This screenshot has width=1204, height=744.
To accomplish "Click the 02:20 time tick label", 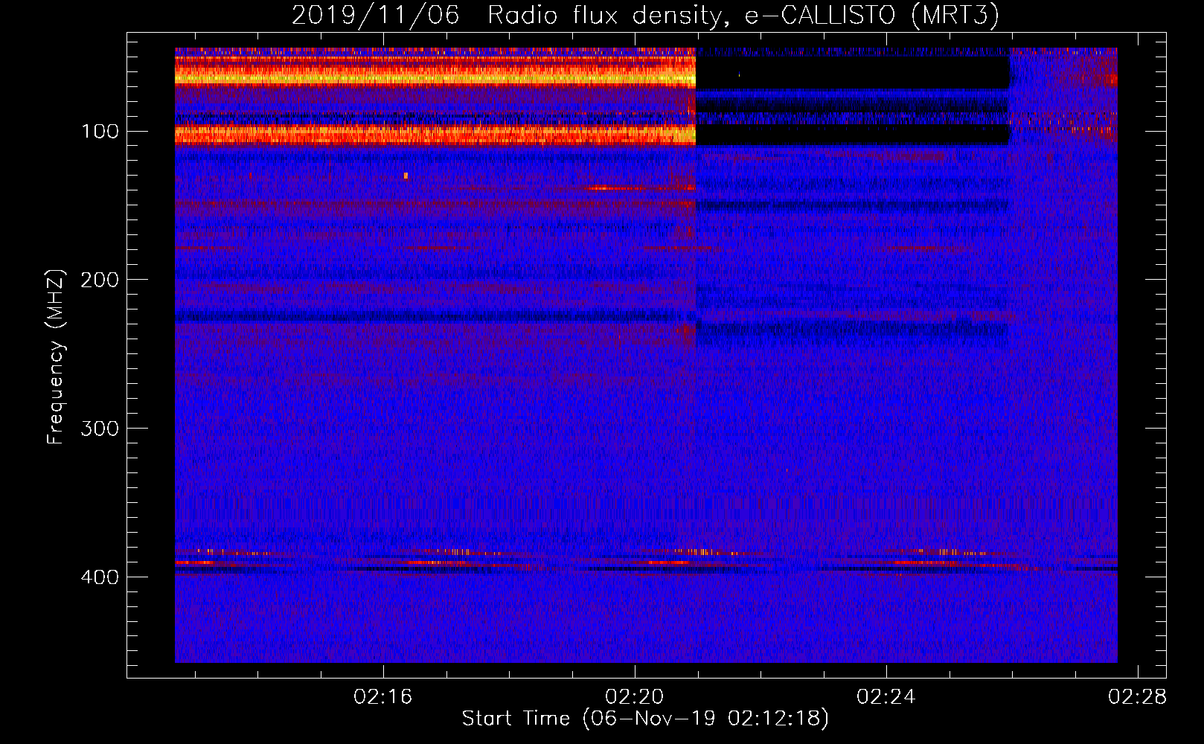I will tap(635, 697).
